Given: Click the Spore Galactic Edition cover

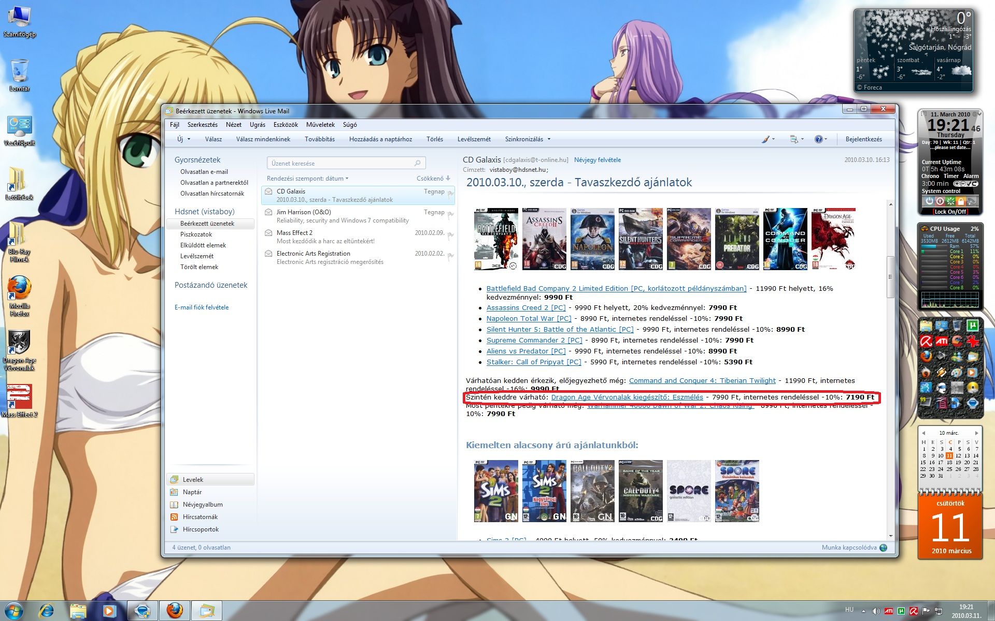Looking at the screenshot, I should 689,491.
